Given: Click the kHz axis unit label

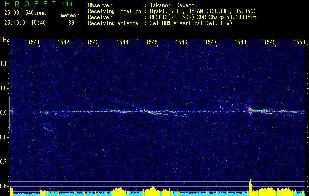Looking at the screenshot, I should click(x=4, y=40).
